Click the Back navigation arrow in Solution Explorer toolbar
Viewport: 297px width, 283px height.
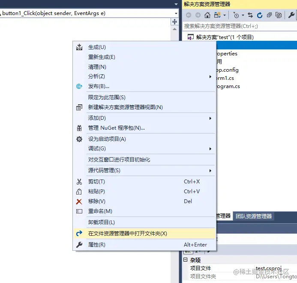189,15
